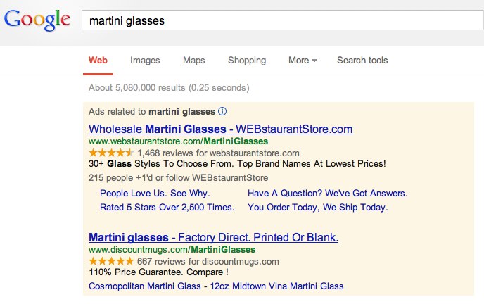Focus the martini glasses search box
The width and height of the screenshot is (484, 304).
click(281, 21)
